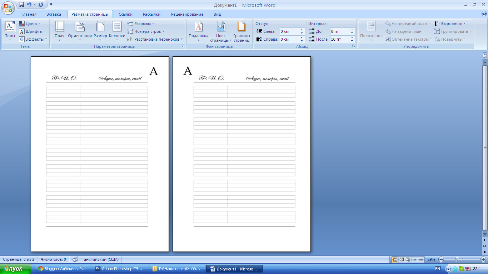Screen dimensions: 488x274
Task: Click 69% zoom level button
Action: coord(431,259)
